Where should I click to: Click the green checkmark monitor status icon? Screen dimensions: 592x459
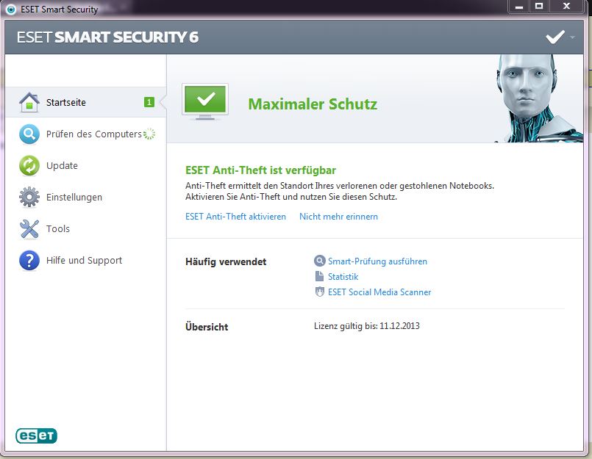(205, 101)
